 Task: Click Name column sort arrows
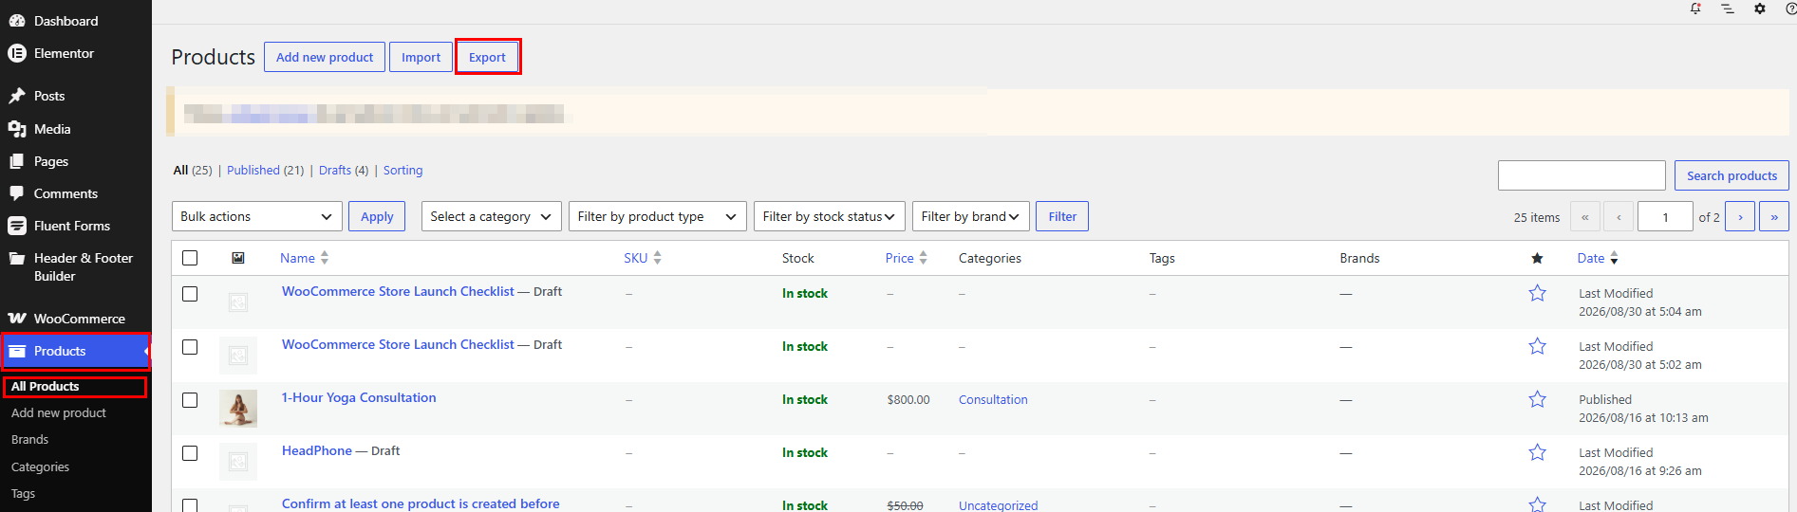(325, 258)
